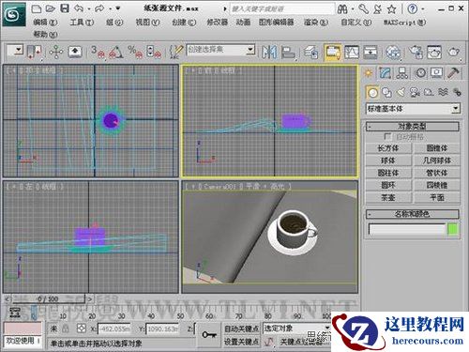Screen dimensions: 469x352
Task: Toggle the Spinner Snap button
Action: [154, 52]
